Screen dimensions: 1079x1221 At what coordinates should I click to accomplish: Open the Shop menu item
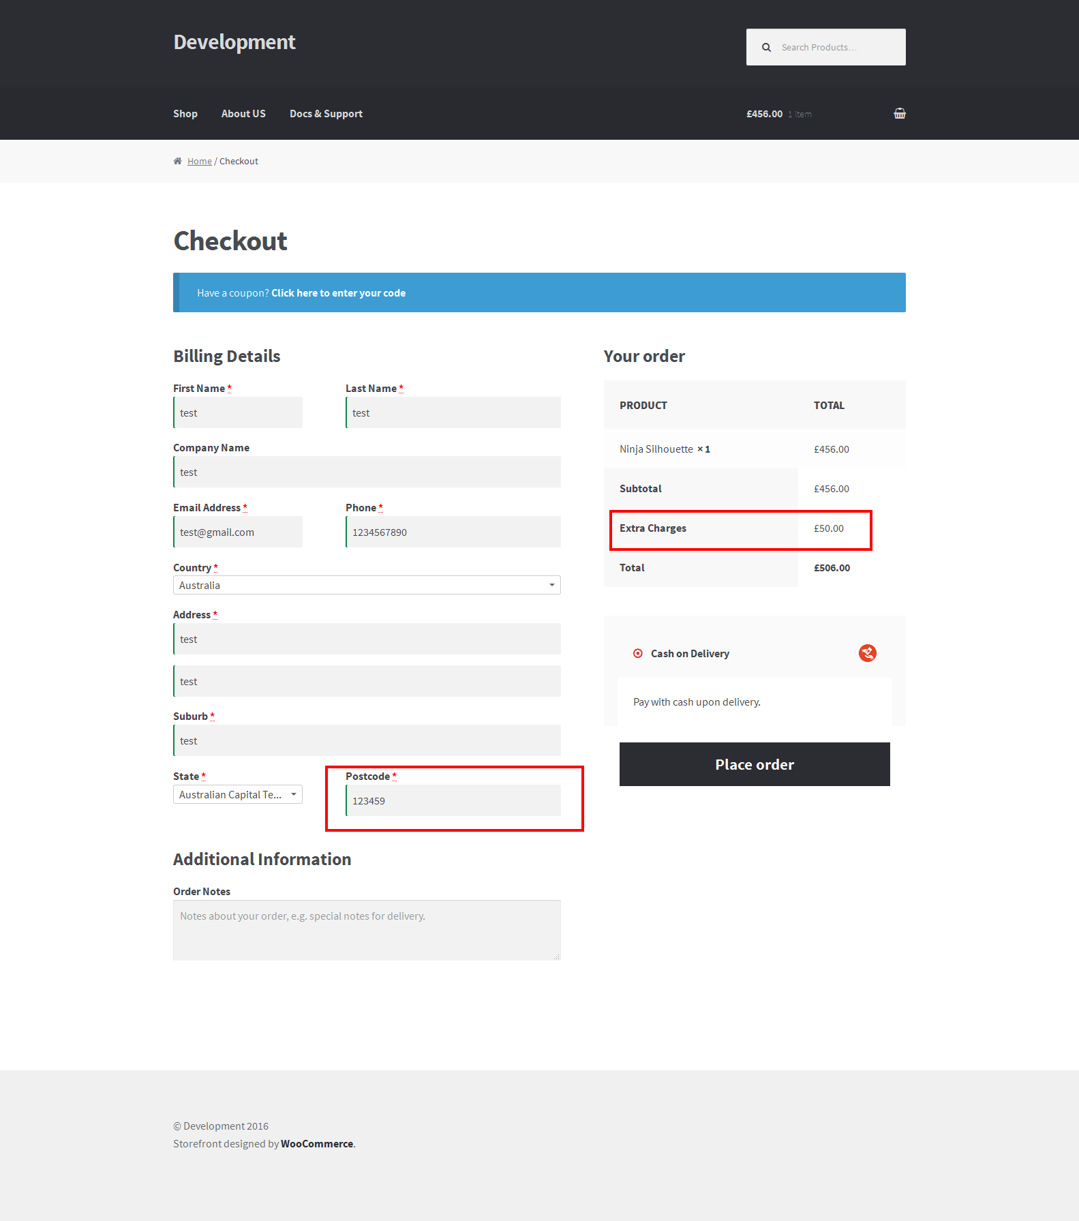pyautogui.click(x=185, y=114)
